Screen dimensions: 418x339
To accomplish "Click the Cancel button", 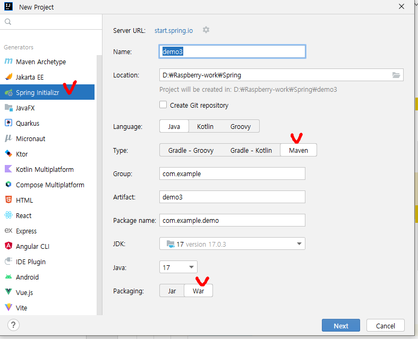I will (x=385, y=325).
